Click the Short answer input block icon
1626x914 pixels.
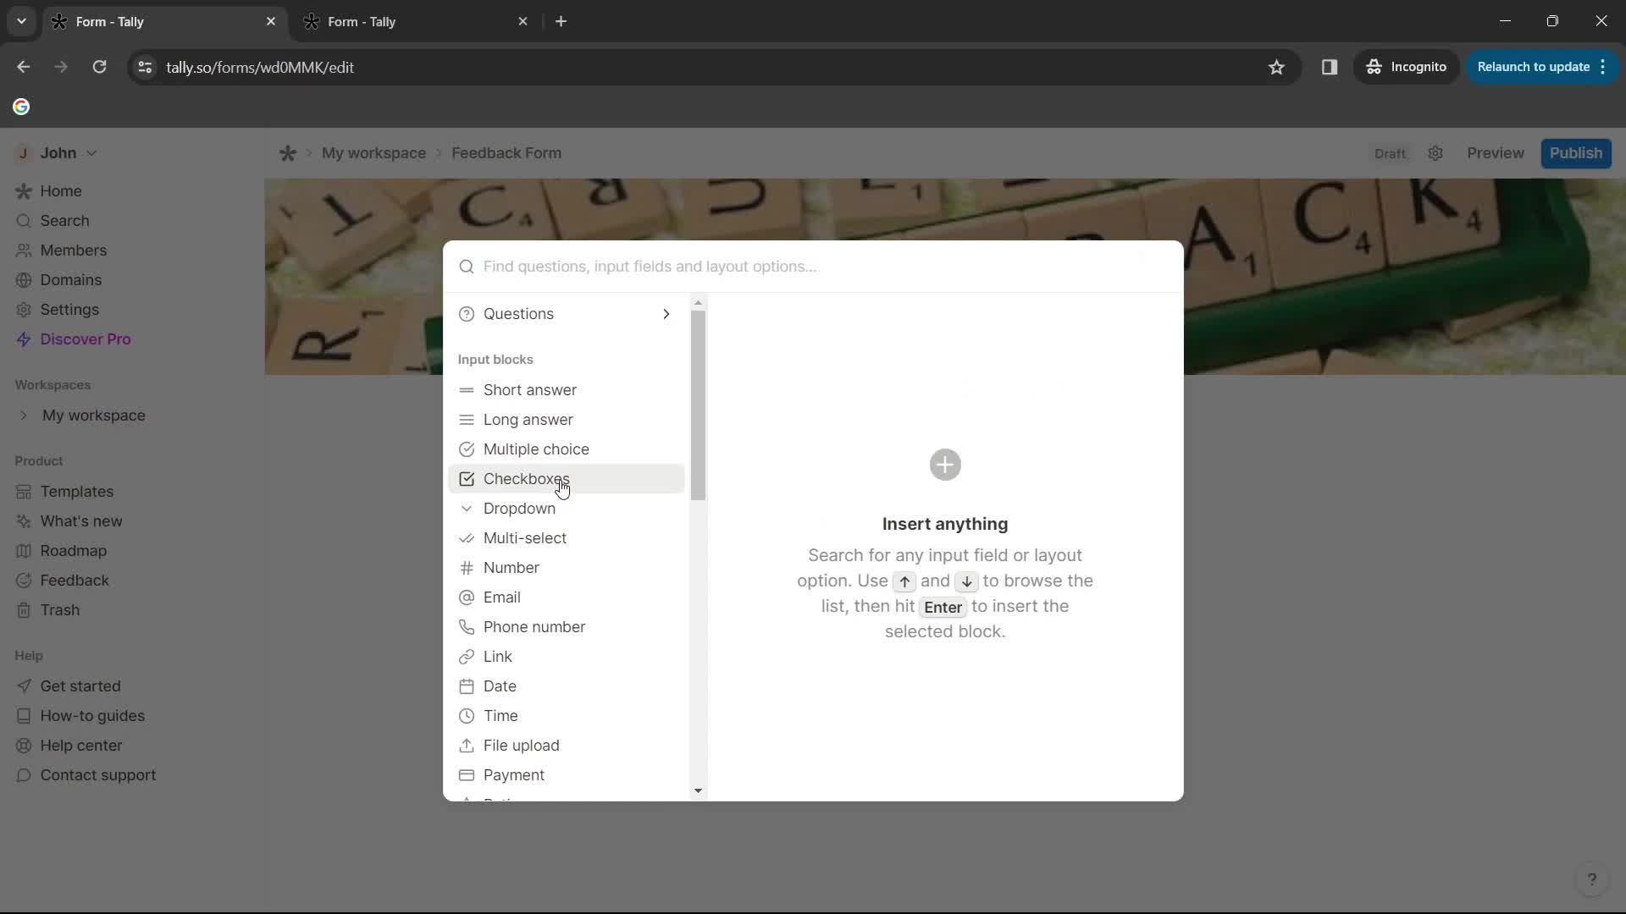pos(467,389)
